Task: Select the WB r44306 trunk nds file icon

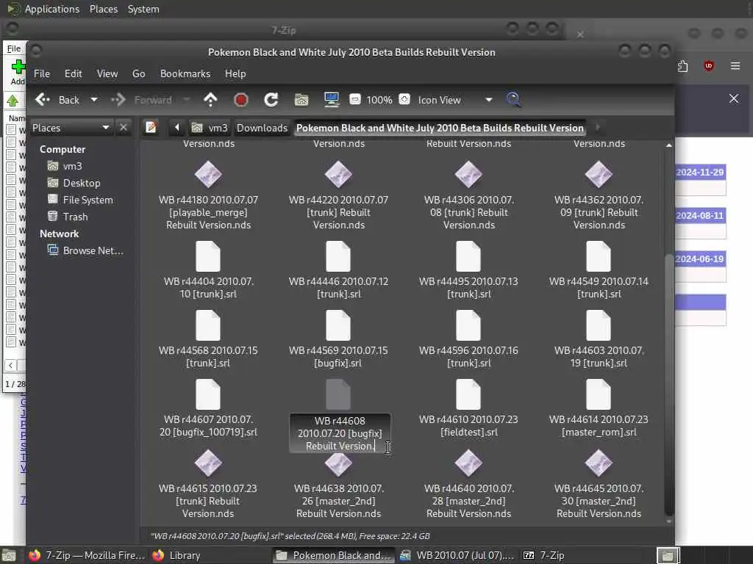Action: (468, 173)
